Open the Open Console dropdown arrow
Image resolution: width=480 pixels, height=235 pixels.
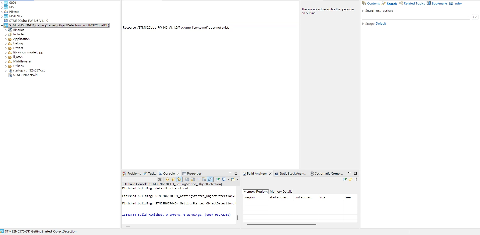pyautogui.click(x=238, y=179)
